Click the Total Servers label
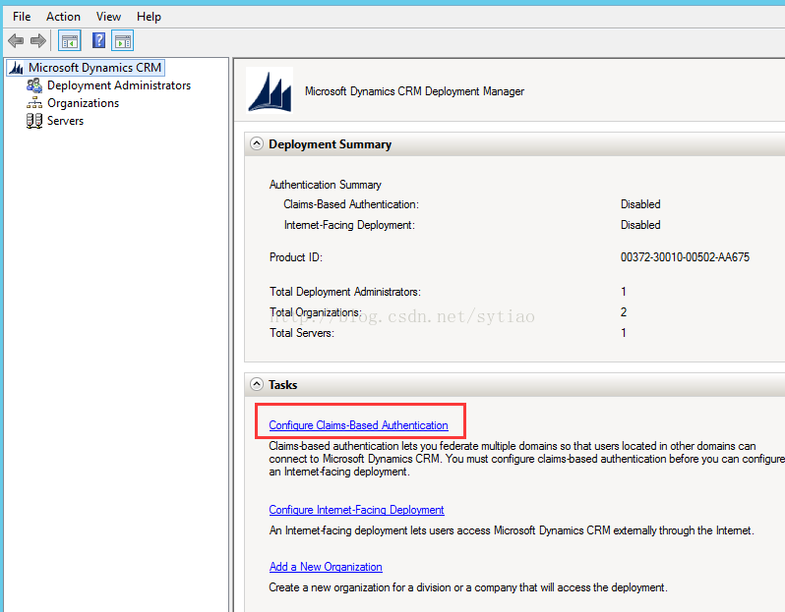Viewport: 785px width, 612px height. [x=301, y=333]
